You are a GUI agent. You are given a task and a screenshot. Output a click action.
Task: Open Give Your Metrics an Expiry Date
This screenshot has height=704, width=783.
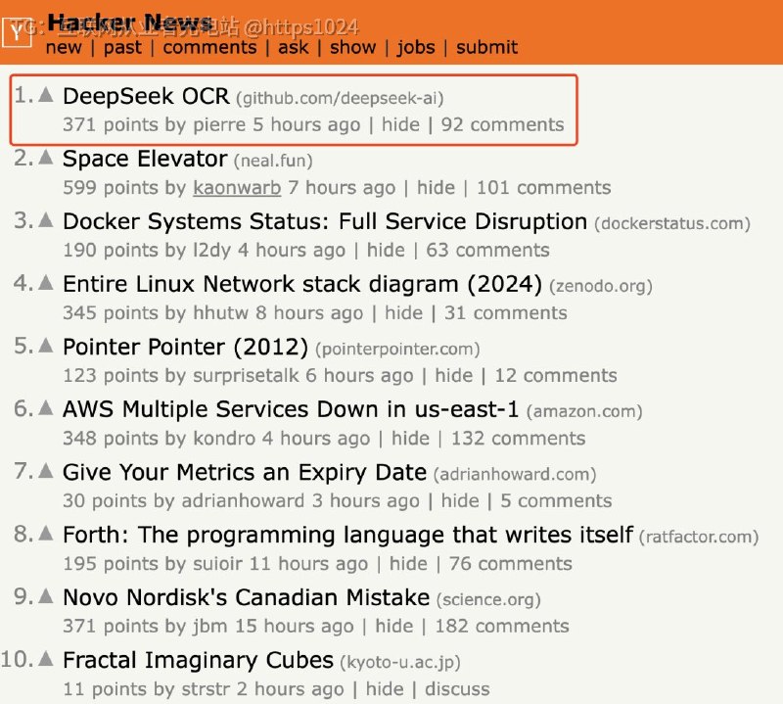point(245,472)
